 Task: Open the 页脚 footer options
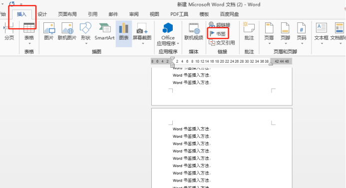pos(285,33)
